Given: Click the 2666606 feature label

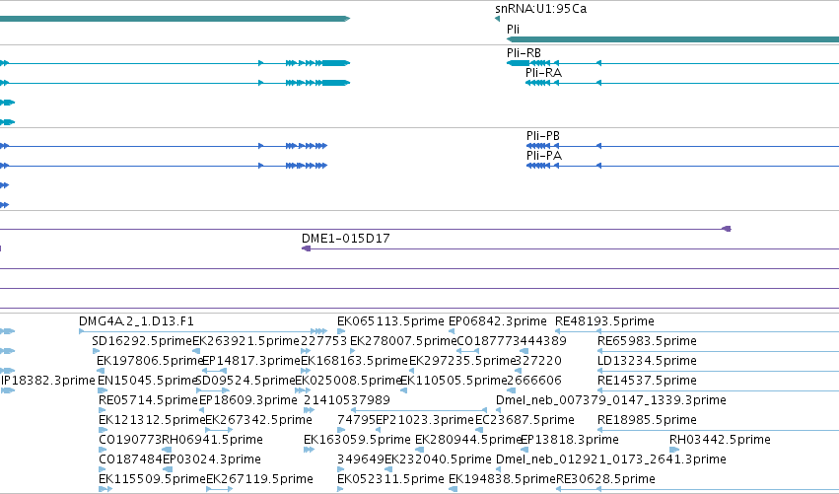Looking at the screenshot, I should 534,381.
